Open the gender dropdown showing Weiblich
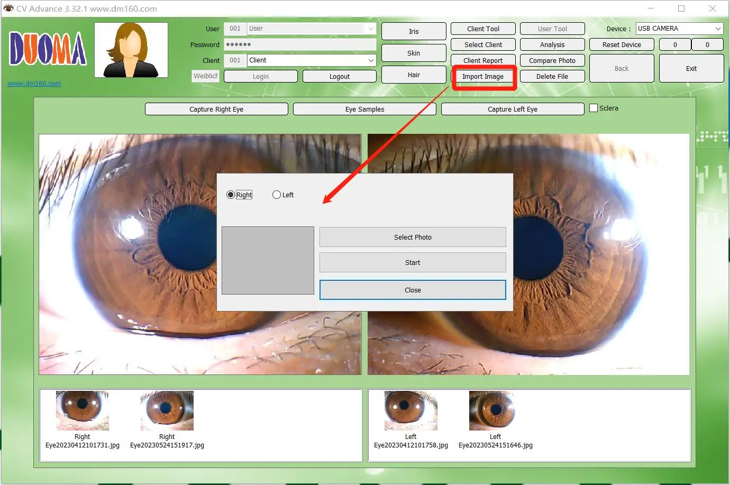Image resolution: width=730 pixels, height=485 pixels. (x=206, y=76)
